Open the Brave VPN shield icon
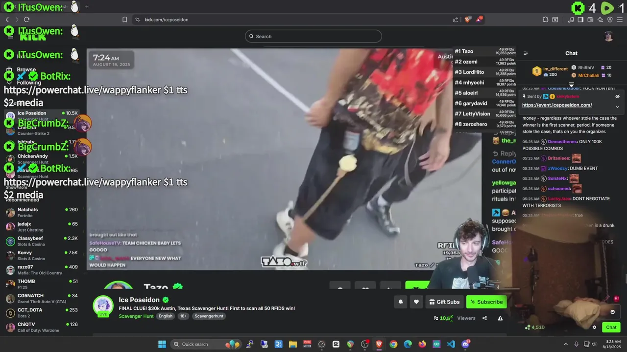 pos(610,20)
